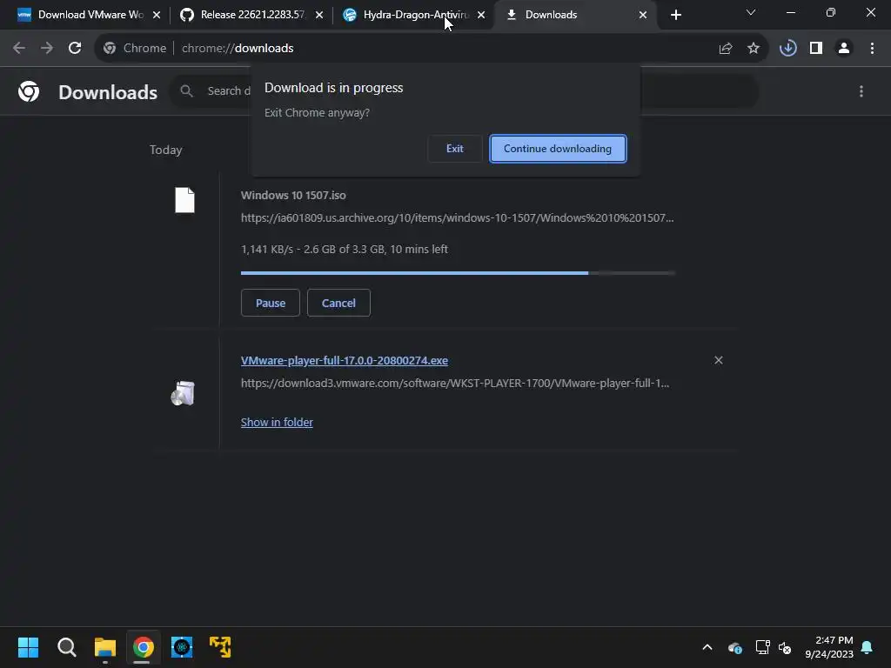
Task: Click the OneDrive cloud tray icon
Action: pyautogui.click(x=734, y=647)
